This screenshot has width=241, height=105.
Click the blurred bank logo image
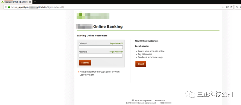pos(93,16)
